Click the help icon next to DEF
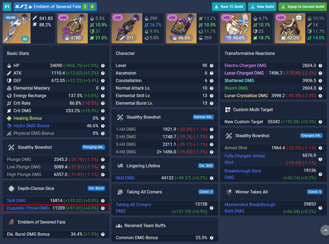The width and height of the screenshot is (329, 244). click(x=103, y=81)
